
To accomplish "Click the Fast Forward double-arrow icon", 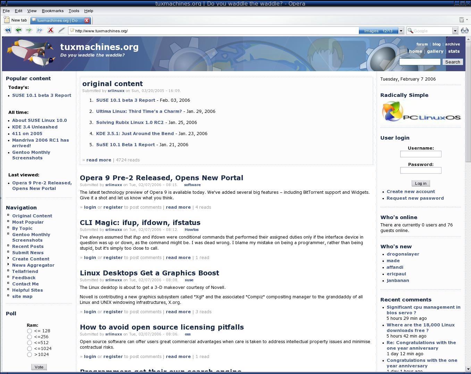I will [x=40, y=31].
